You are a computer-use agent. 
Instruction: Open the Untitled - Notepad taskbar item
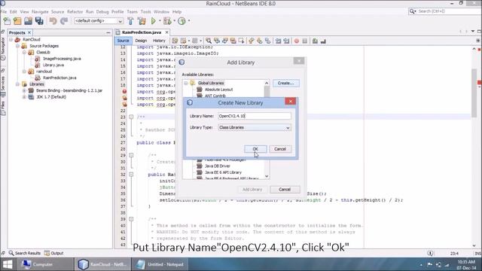coord(160,264)
